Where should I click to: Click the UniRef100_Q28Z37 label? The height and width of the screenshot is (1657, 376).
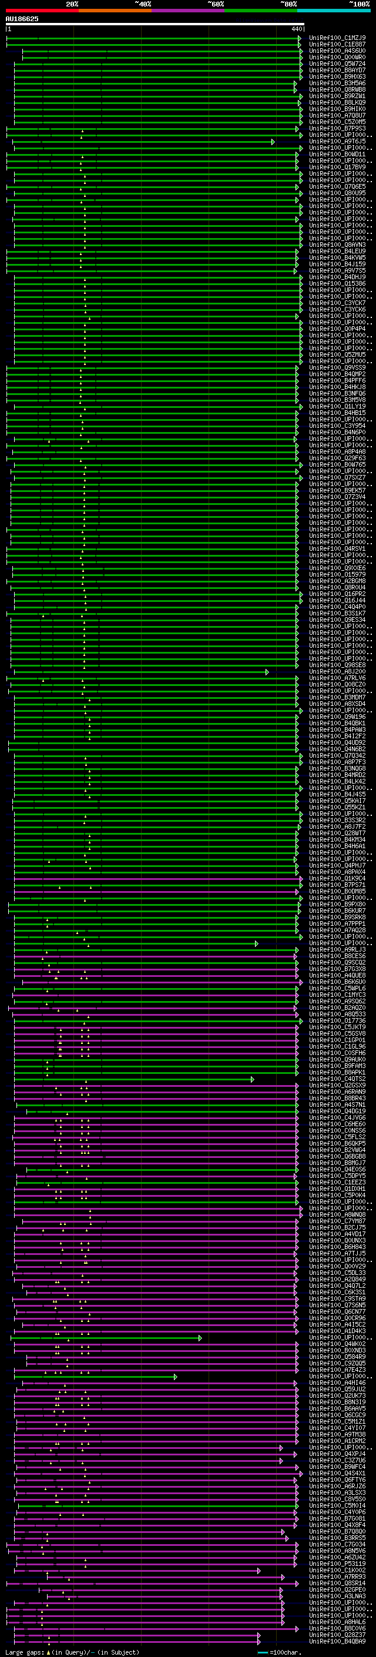coord(337,1635)
